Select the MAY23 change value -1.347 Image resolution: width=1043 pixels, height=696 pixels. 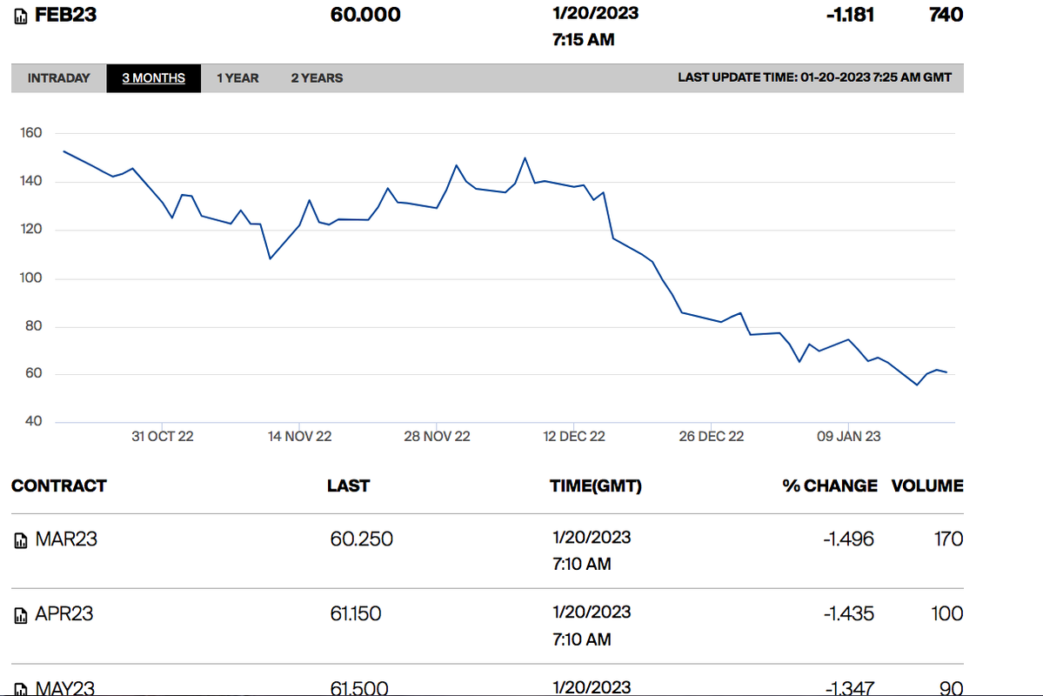[x=849, y=687]
